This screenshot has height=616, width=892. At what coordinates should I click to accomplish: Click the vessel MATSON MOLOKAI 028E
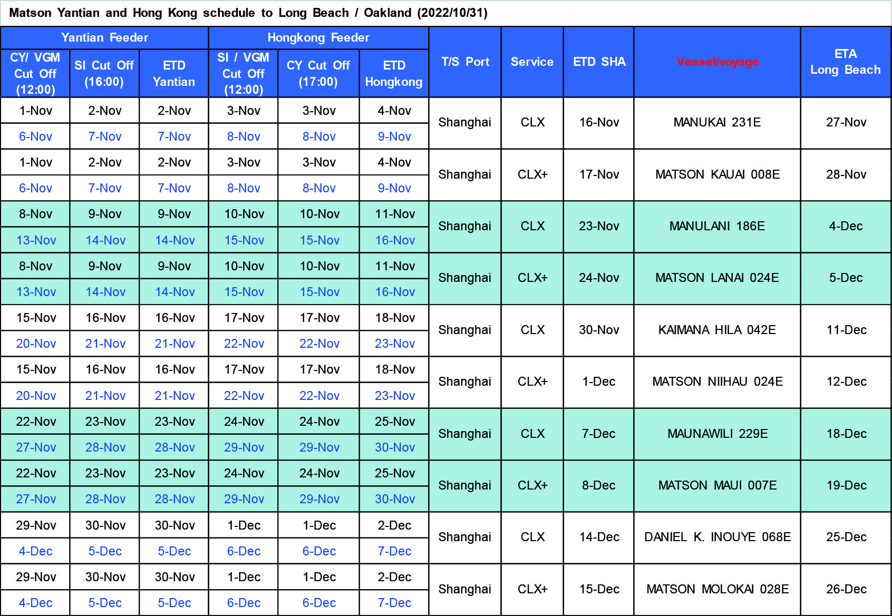717,590
